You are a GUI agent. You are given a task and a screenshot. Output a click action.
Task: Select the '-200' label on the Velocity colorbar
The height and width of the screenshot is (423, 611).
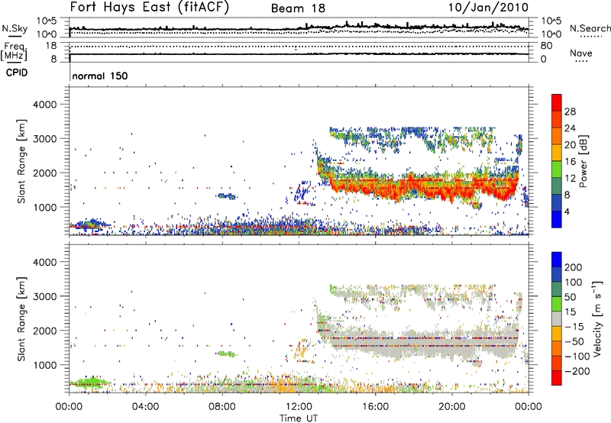[x=577, y=371]
